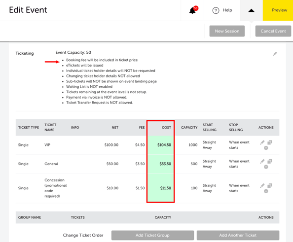Edit the VIP ticket with the pencil icon
This screenshot has height=242, width=293.
coord(262,142)
